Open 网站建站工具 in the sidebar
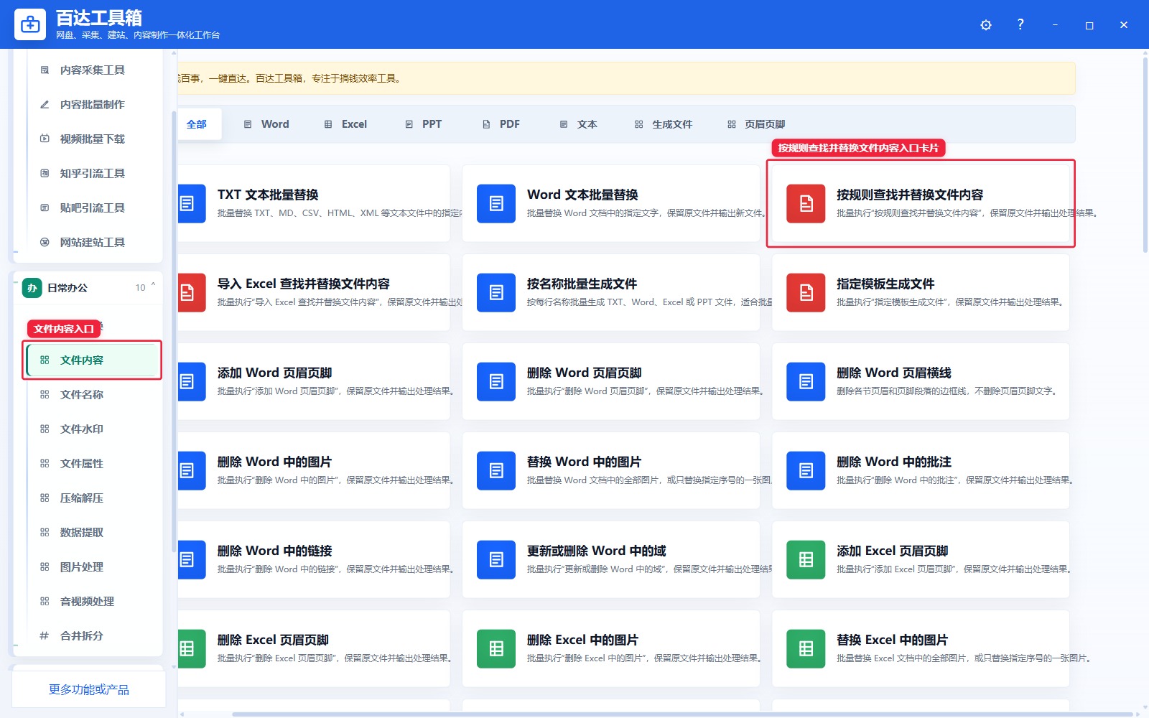1149x718 pixels. 92,242
